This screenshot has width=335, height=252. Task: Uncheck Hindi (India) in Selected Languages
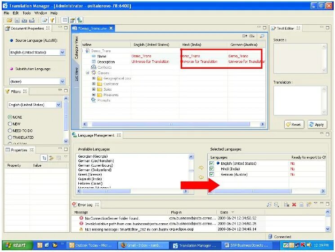tap(212, 169)
